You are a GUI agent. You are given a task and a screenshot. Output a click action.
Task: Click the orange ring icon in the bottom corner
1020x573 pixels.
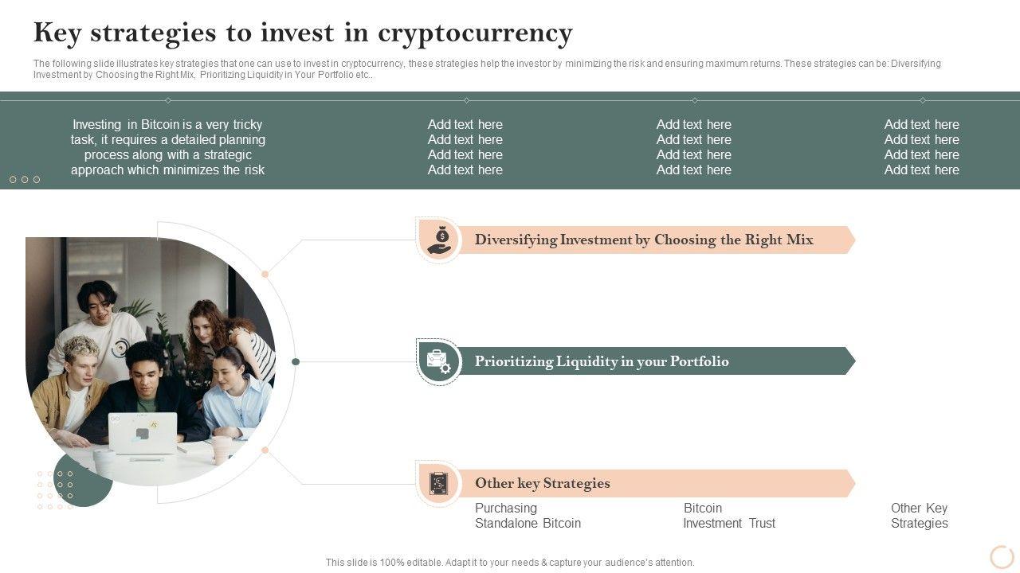pyautogui.click(x=1001, y=556)
